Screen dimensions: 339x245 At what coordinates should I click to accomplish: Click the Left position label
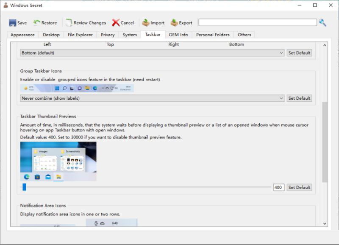[x=47, y=44]
